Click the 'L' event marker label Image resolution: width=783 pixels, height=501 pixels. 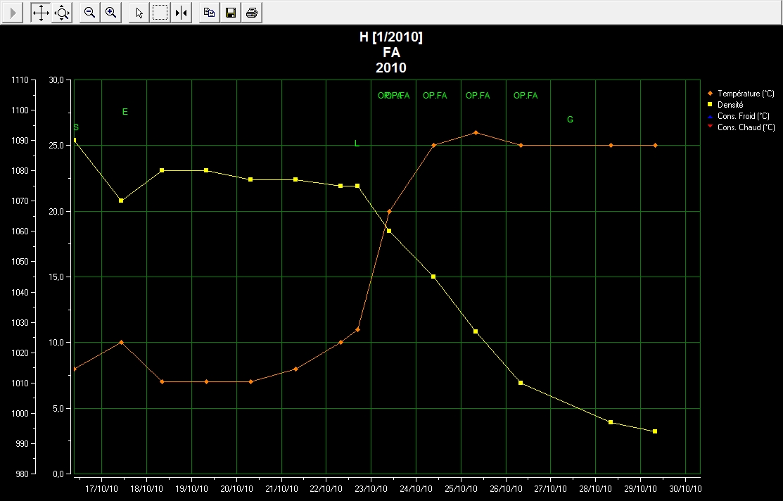tap(357, 144)
